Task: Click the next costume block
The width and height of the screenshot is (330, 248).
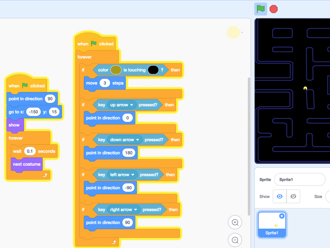Action: pyautogui.click(x=26, y=164)
